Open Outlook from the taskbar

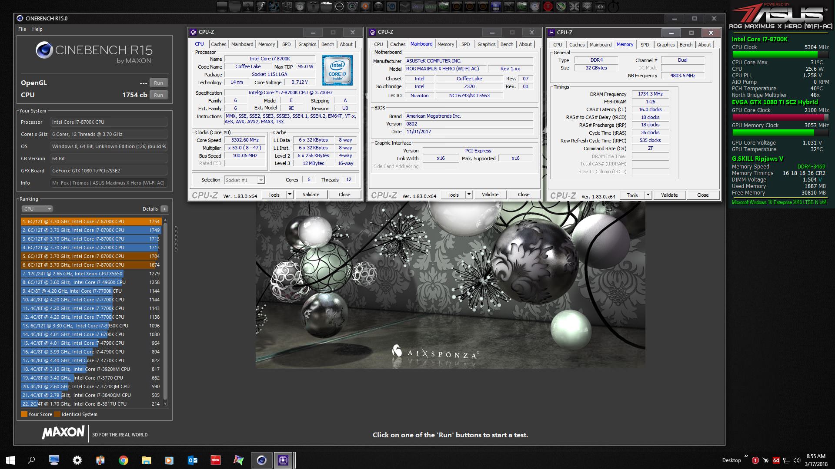tap(192, 460)
